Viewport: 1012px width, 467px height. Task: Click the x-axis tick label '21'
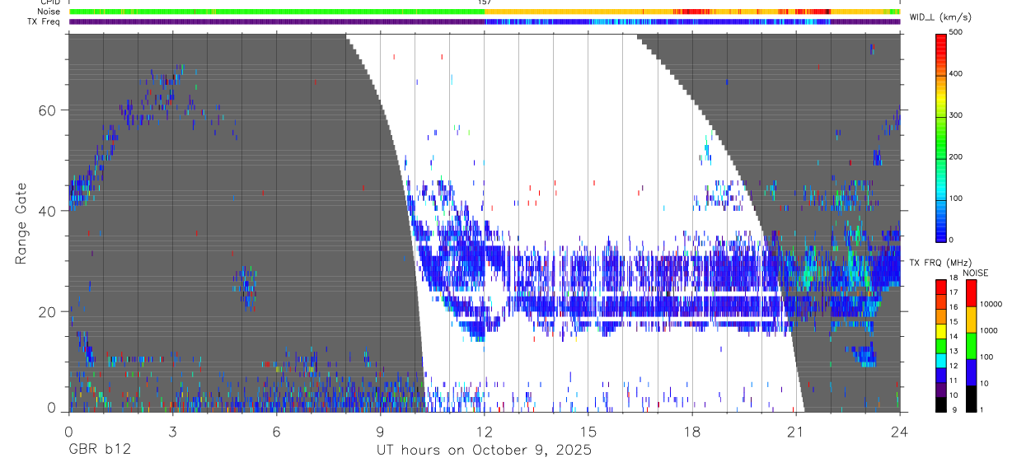click(x=796, y=432)
